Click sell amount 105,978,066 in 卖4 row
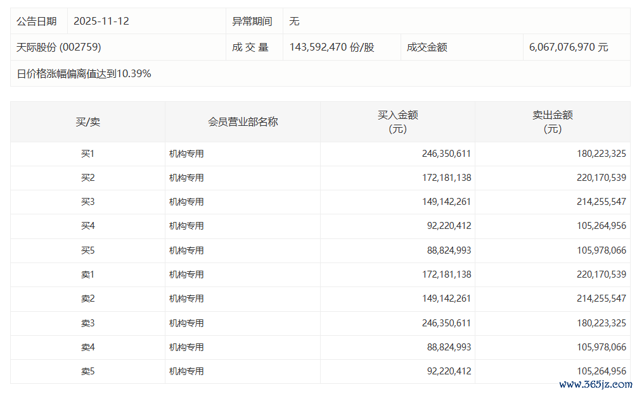This screenshot has height=394, width=637. pyautogui.click(x=602, y=347)
